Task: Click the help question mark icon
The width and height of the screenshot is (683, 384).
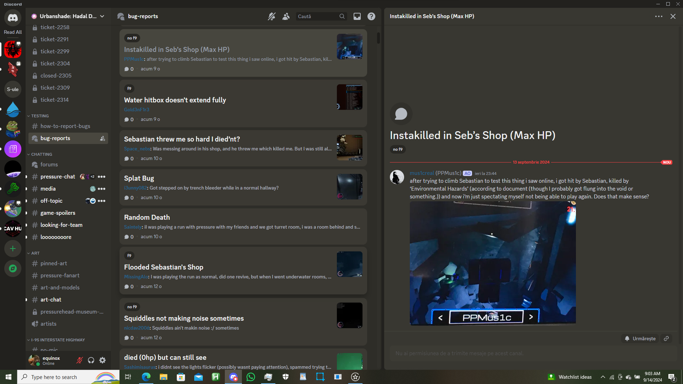Action: tap(371, 16)
